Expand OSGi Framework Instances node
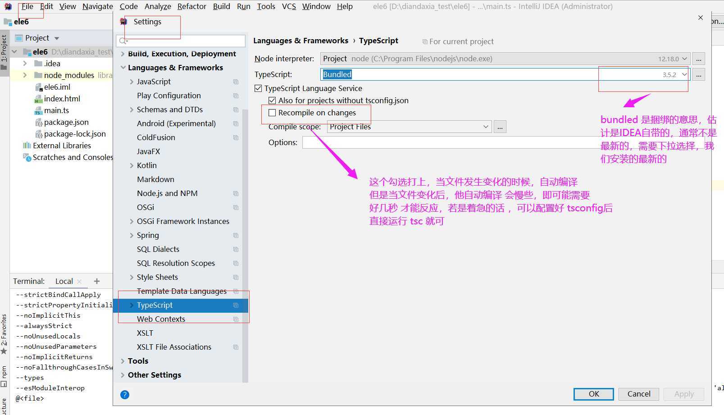 click(132, 221)
